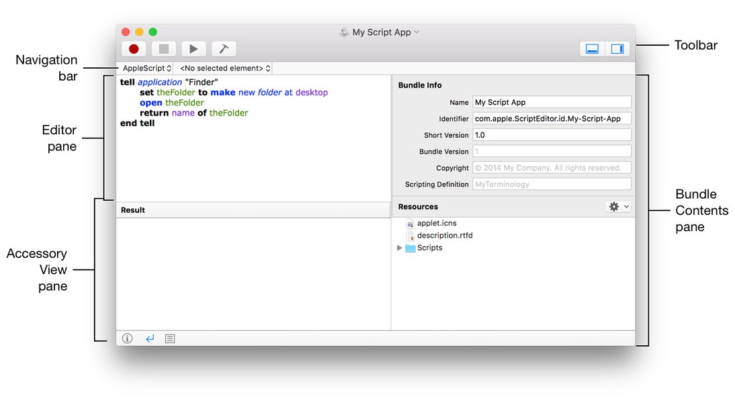Screen dimensions: 735x403
Task: Show the log with the list icon
Action: click(x=170, y=339)
